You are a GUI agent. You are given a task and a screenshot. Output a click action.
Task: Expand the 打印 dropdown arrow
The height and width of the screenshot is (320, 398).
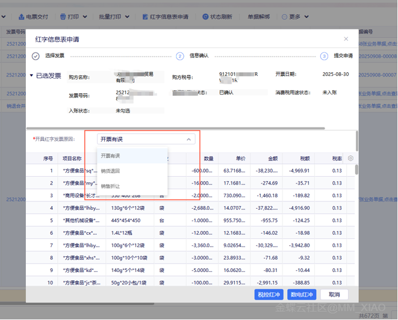(x=85, y=17)
